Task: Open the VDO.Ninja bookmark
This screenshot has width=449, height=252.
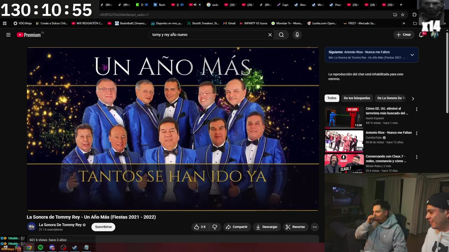Action: coord(22,23)
